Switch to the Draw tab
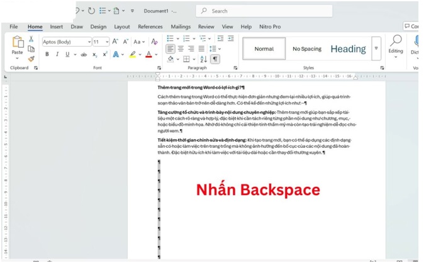The width and height of the screenshot is (431, 263). (x=77, y=26)
